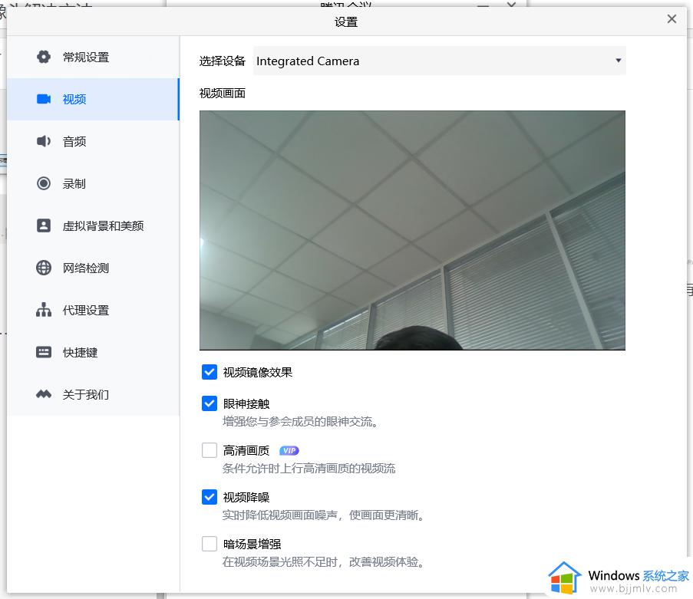This screenshot has height=599, width=693.
Task: Click the dropdown arrow of 选择设备
Action: point(619,61)
